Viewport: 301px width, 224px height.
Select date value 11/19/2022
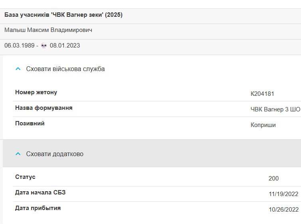click(283, 194)
